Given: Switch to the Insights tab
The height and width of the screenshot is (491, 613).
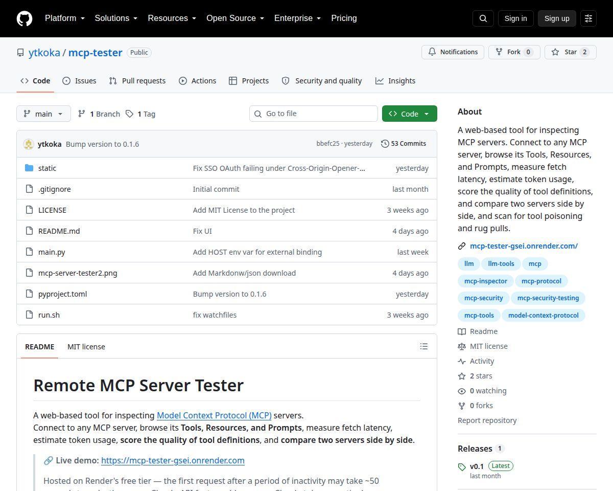Looking at the screenshot, I should [395, 81].
